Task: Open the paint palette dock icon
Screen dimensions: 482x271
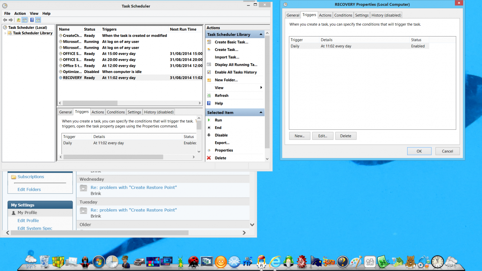Action: (x=356, y=261)
